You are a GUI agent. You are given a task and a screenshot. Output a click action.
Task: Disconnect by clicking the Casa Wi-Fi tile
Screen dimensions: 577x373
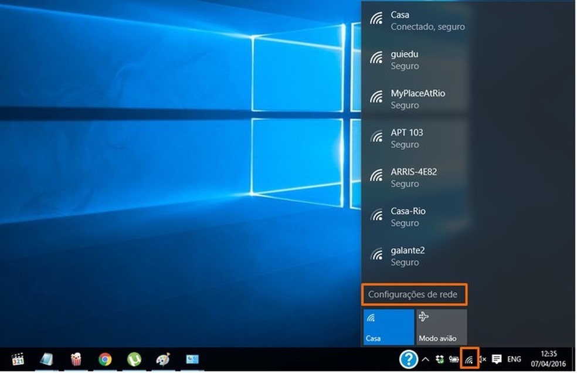388,327
